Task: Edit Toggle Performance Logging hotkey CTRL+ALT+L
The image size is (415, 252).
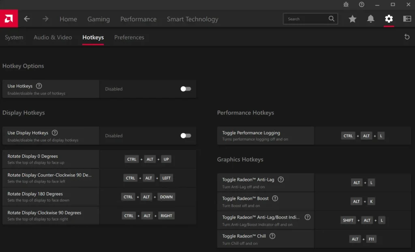Action: point(362,136)
